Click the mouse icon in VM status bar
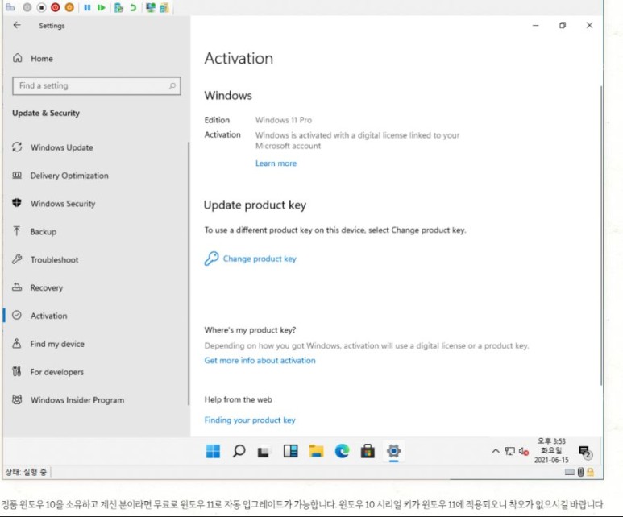 coord(580,472)
